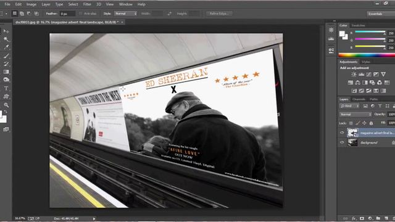Image resolution: width=395 pixels, height=222 pixels.
Task: Open the Essentials workspace dropdown
Action: coord(381,14)
